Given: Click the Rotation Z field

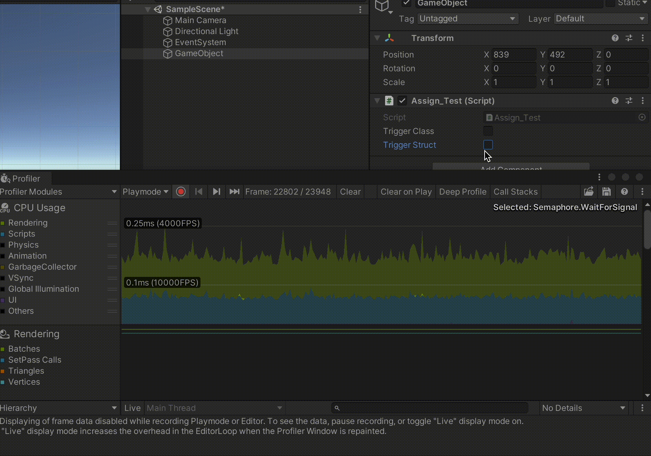Looking at the screenshot, I should point(627,68).
